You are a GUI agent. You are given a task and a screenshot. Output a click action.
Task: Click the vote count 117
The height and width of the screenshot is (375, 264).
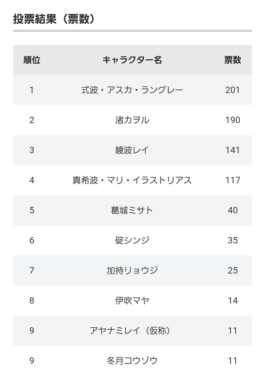coord(233,180)
